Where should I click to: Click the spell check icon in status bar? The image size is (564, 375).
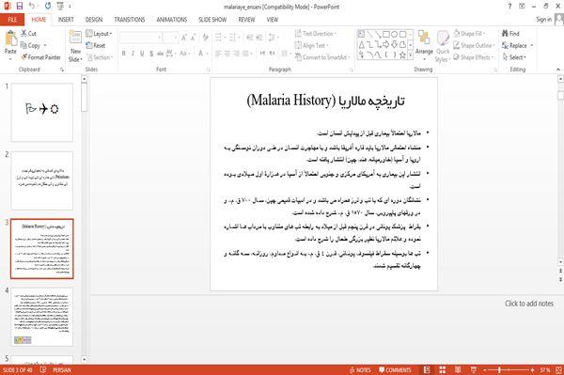coord(43,370)
